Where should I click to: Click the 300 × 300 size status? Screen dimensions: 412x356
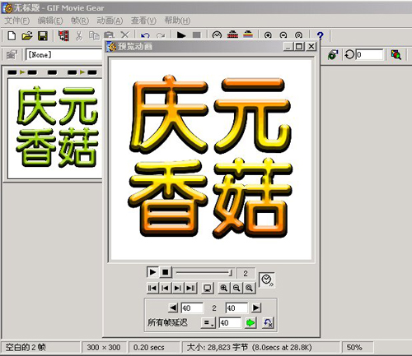click(104, 348)
